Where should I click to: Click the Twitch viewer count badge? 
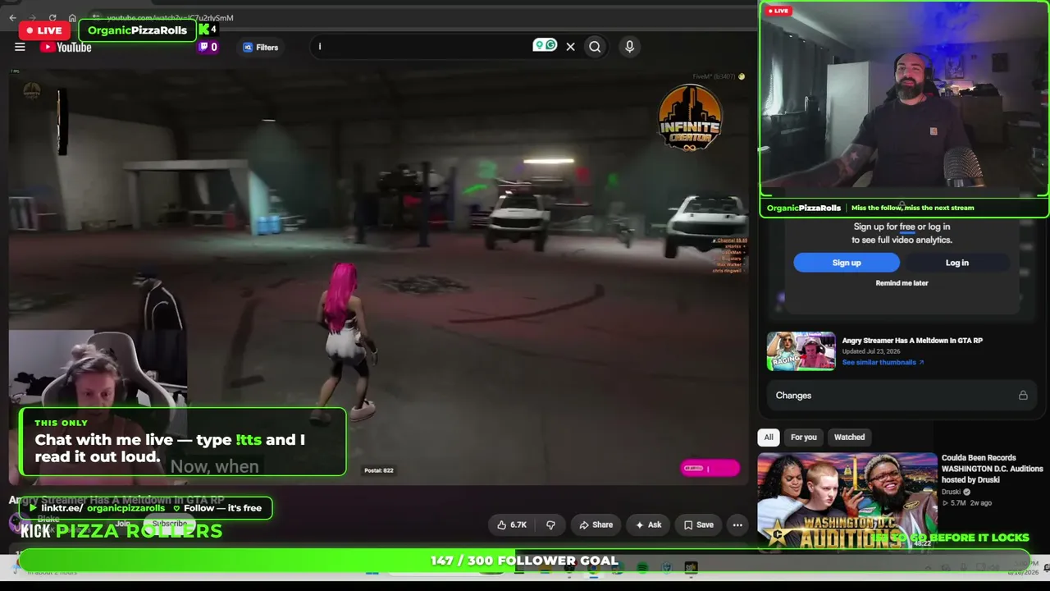[208, 48]
